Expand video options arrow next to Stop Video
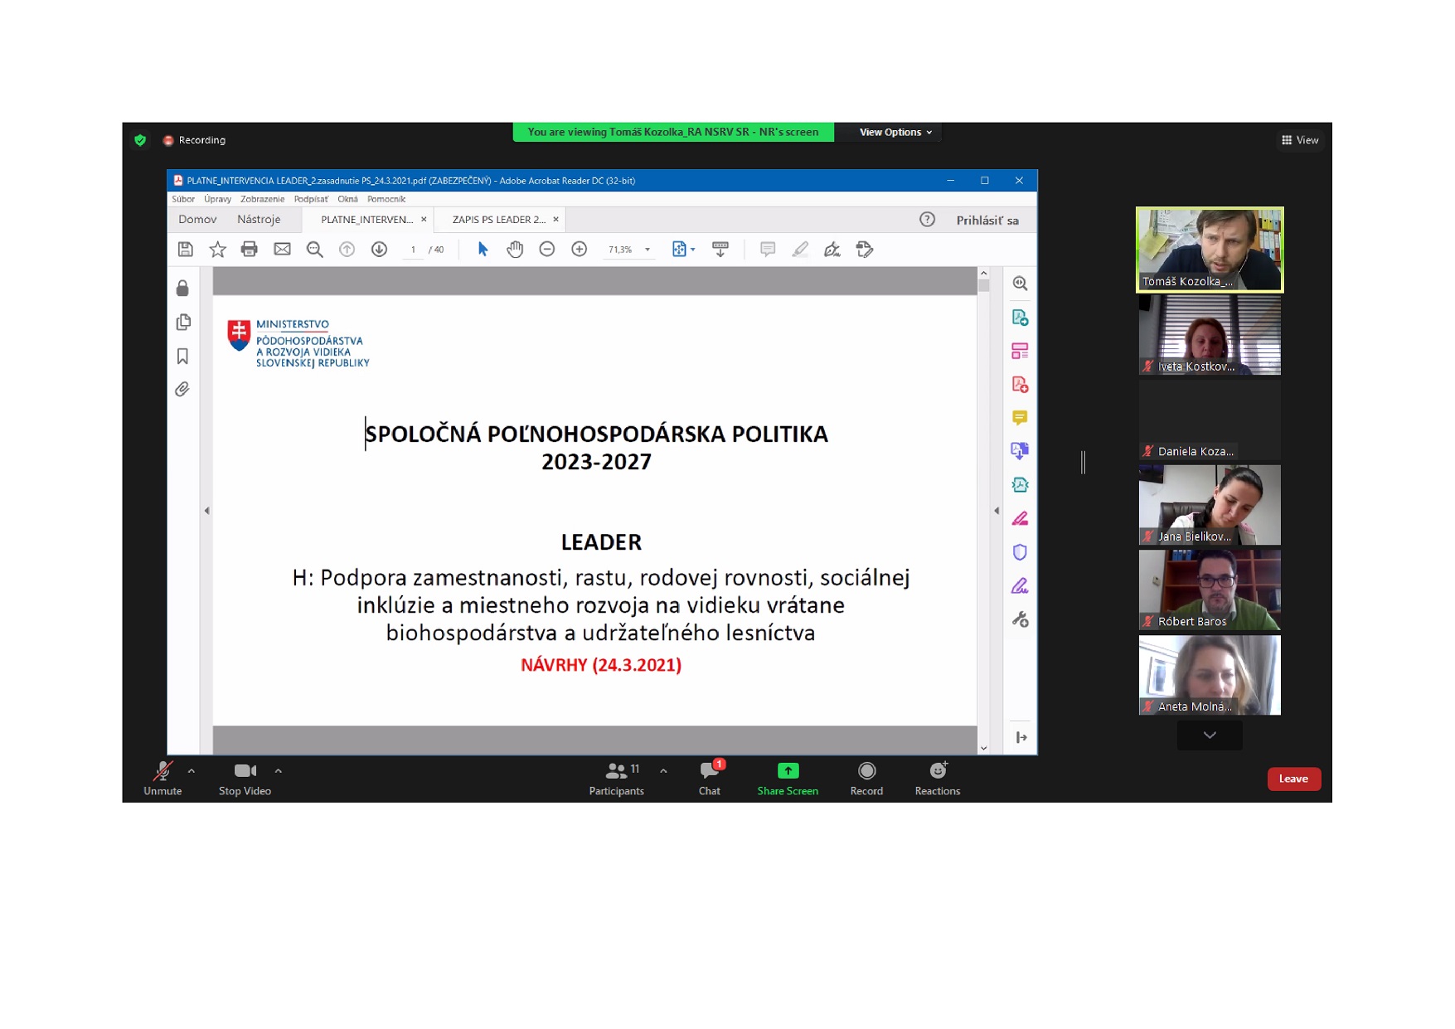1455x1029 pixels. pyautogui.click(x=279, y=771)
